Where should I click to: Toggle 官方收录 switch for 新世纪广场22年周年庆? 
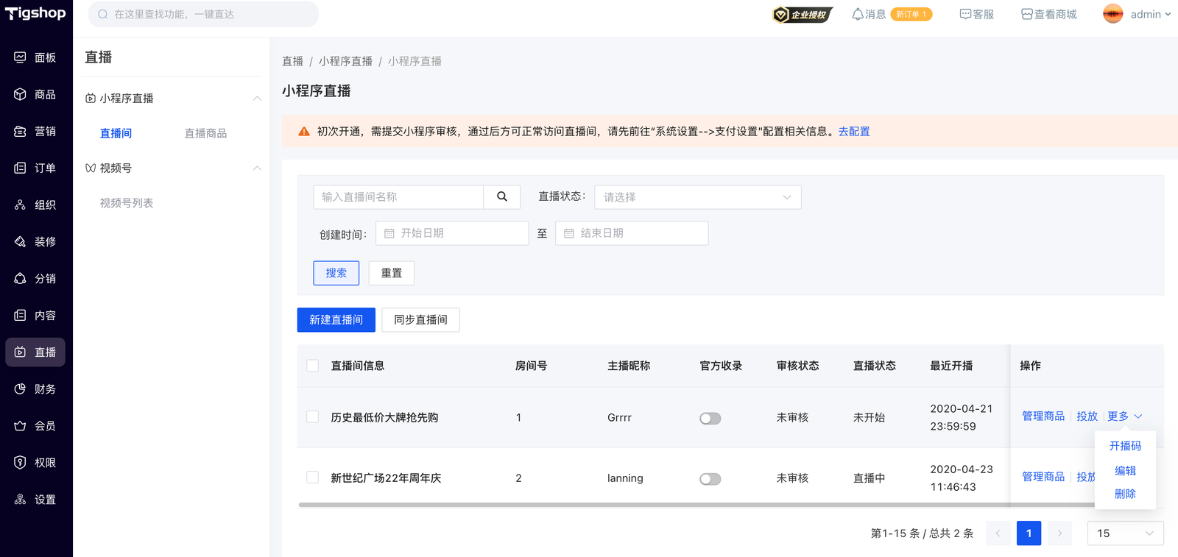click(710, 479)
